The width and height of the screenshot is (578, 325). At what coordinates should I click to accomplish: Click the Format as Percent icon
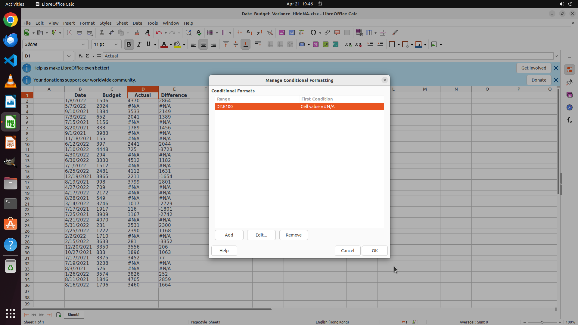[316, 44]
